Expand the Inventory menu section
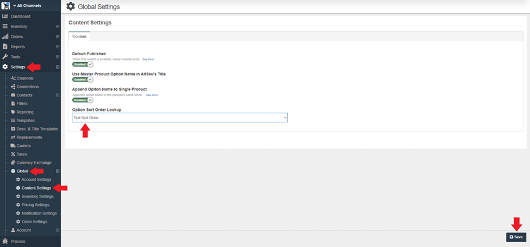530x247 pixels. pyautogui.click(x=58, y=27)
